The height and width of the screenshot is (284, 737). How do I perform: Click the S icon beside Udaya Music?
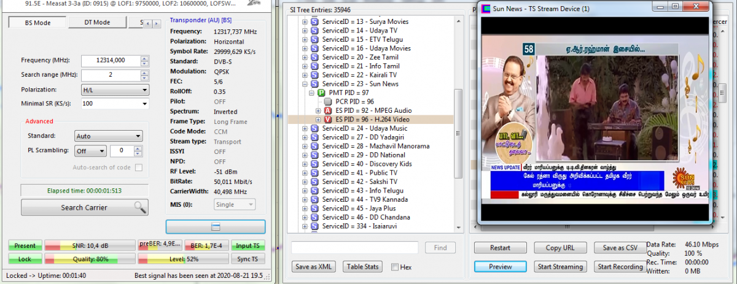coord(315,128)
